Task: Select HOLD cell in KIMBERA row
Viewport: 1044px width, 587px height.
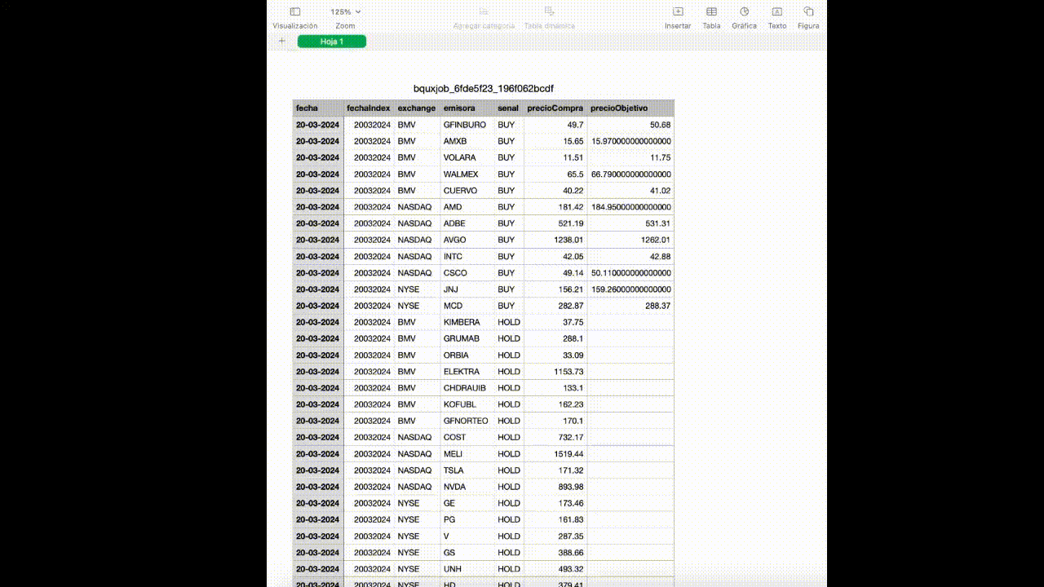Action: pos(509,322)
